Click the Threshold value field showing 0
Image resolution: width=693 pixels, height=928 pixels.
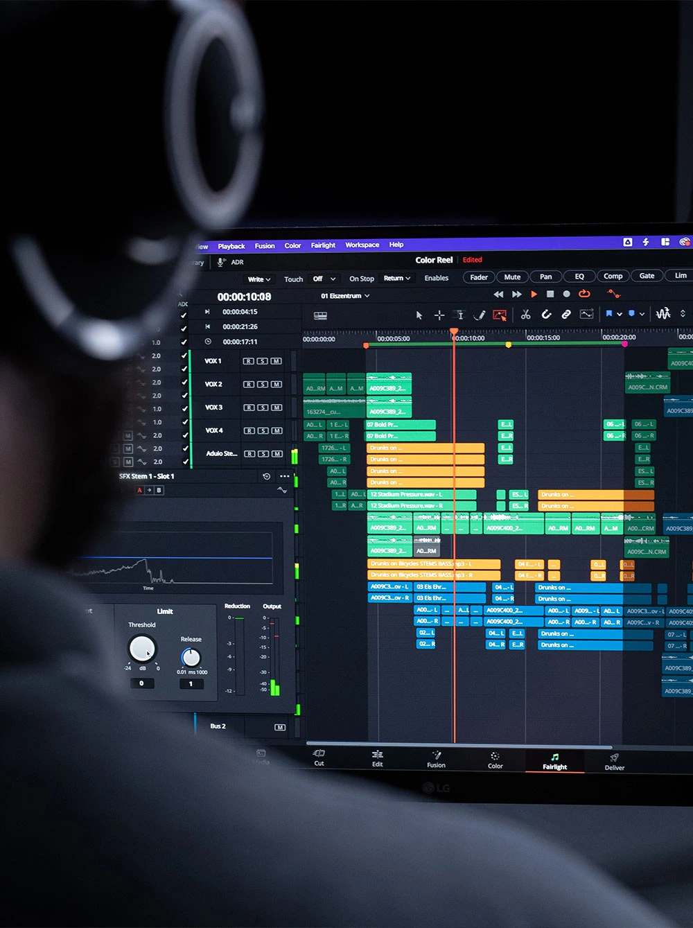(141, 683)
